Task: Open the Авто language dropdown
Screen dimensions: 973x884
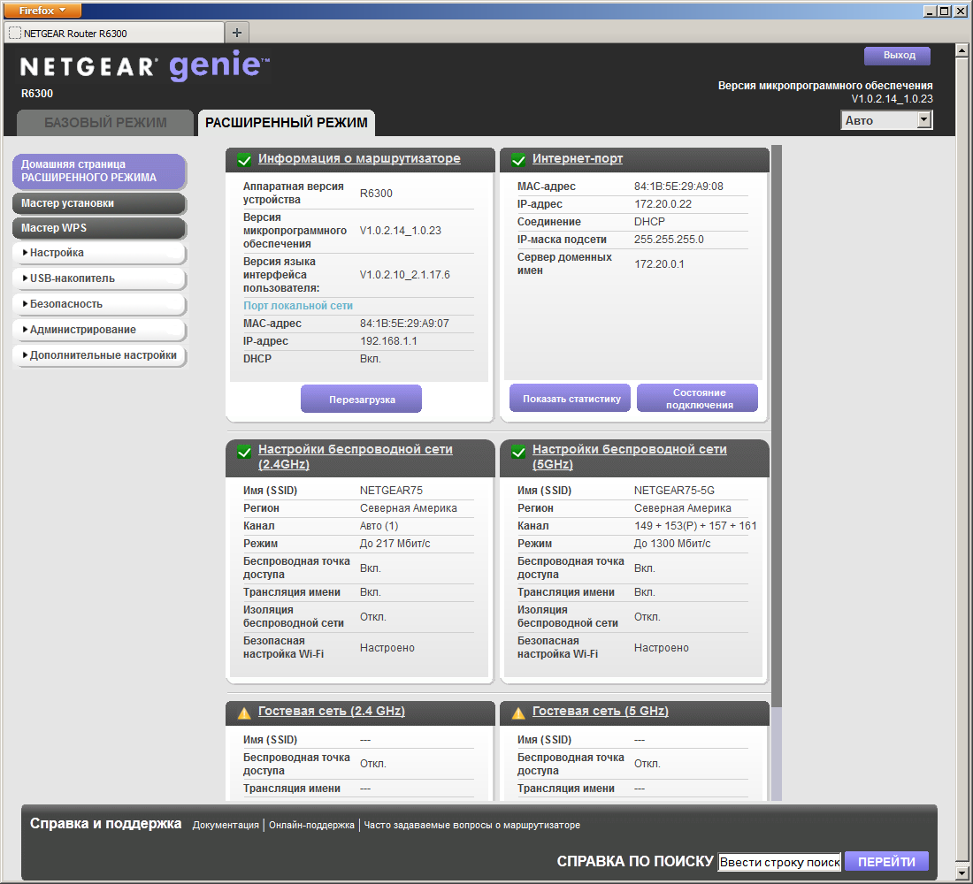Action: (886, 120)
